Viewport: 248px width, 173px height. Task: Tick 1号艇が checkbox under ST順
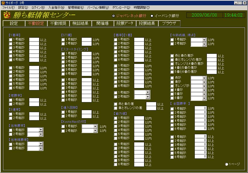[x=63, y=39]
